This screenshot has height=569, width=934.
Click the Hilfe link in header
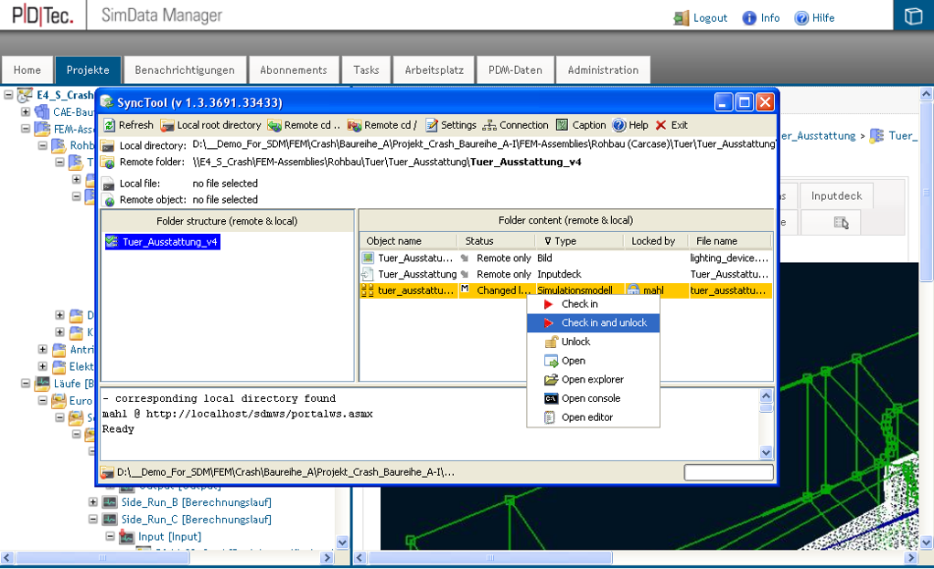(x=814, y=18)
